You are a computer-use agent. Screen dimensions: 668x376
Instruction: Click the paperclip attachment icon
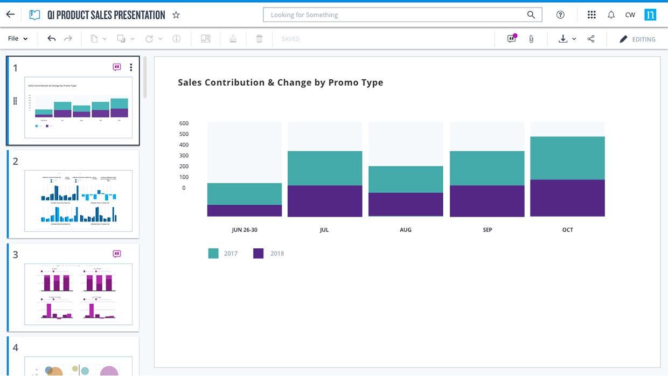tap(531, 39)
